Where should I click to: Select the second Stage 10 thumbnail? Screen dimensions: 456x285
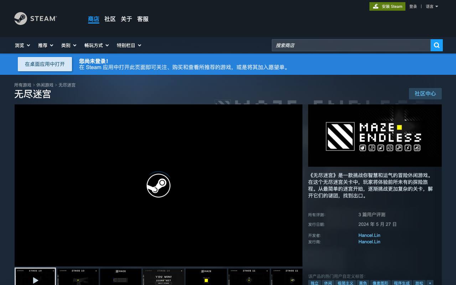(x=78, y=277)
